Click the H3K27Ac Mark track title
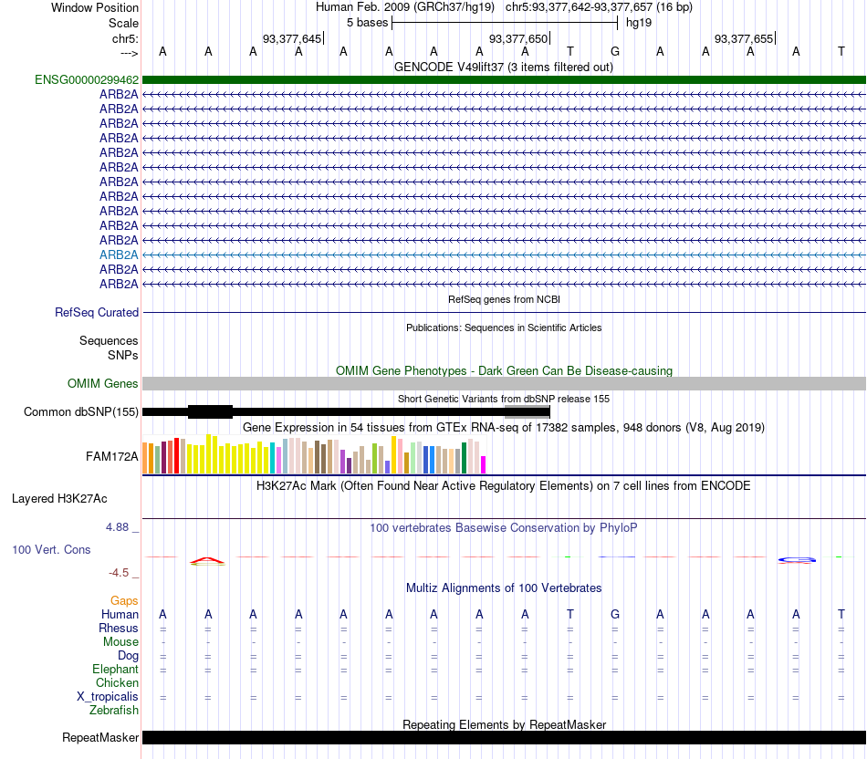This screenshot has width=867, height=759. tap(504, 486)
